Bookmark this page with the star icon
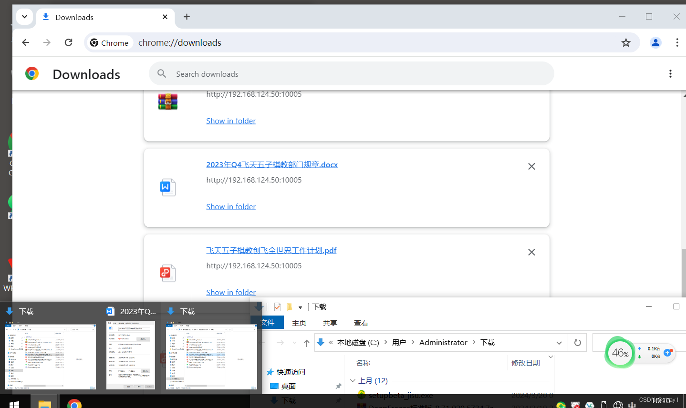 click(626, 42)
